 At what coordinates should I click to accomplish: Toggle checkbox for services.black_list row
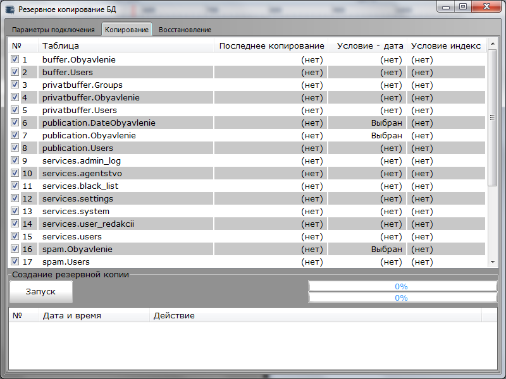pos(15,186)
